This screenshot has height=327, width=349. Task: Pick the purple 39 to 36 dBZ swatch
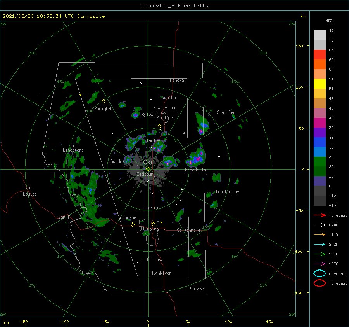coord(320,132)
